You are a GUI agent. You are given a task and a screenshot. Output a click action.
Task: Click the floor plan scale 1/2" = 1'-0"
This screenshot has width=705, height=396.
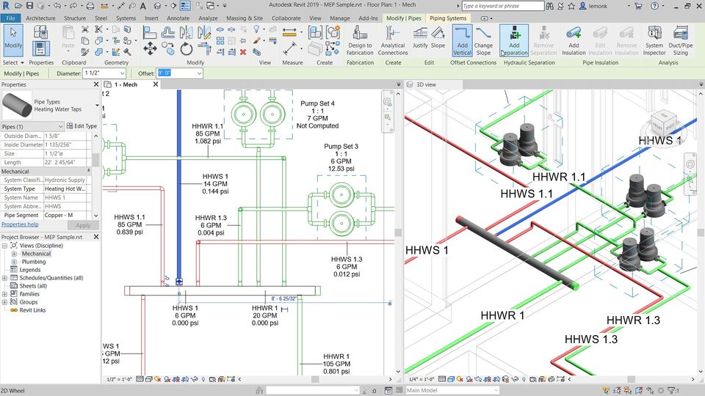point(119,379)
